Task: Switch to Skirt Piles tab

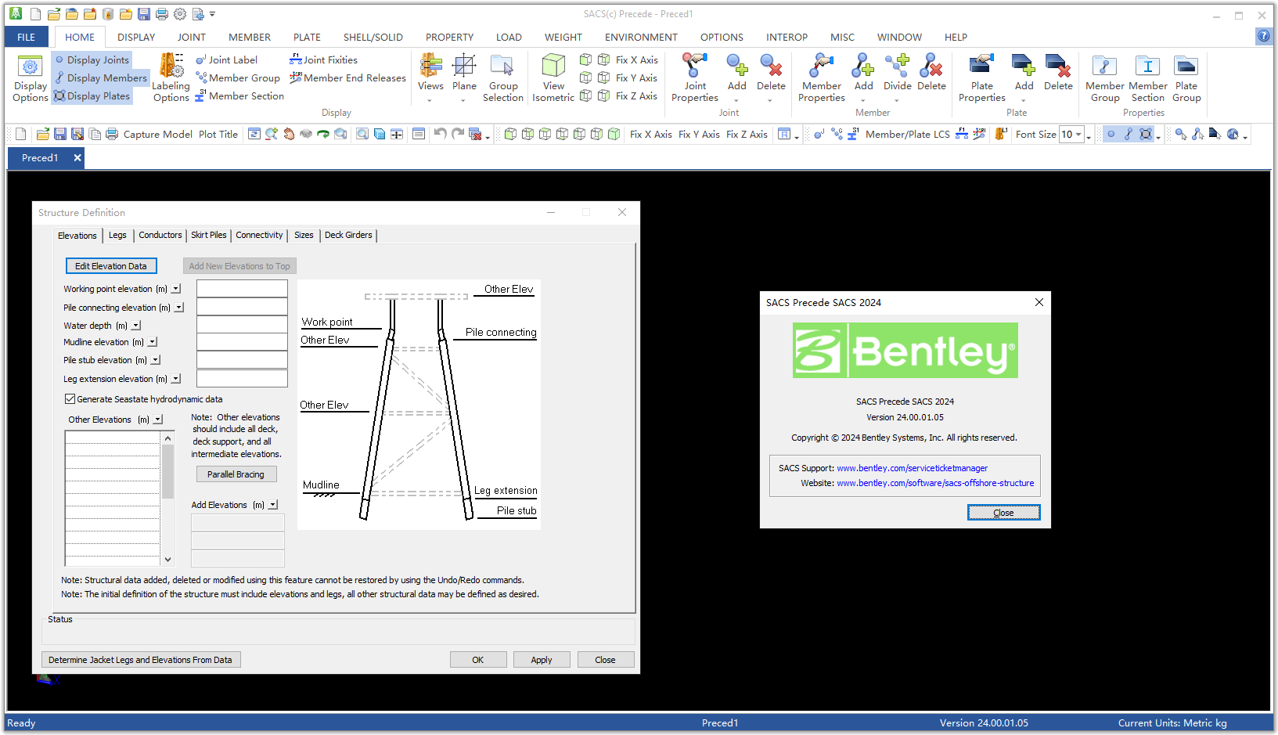Action: coord(209,235)
